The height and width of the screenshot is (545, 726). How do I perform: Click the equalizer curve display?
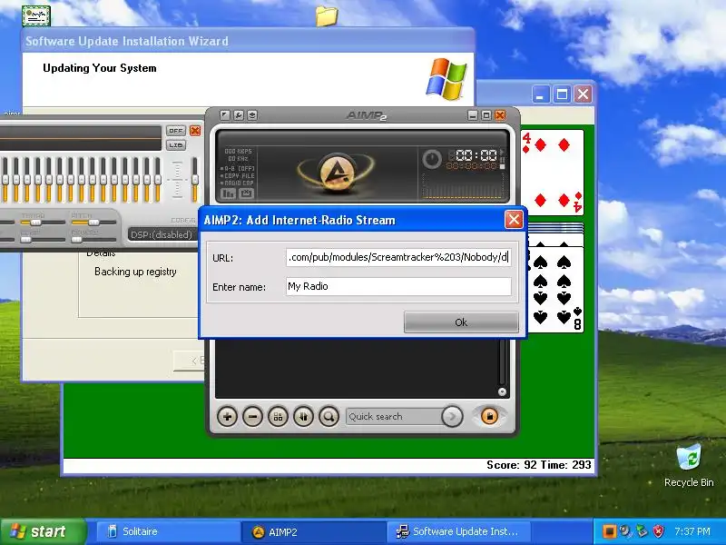tap(81, 138)
